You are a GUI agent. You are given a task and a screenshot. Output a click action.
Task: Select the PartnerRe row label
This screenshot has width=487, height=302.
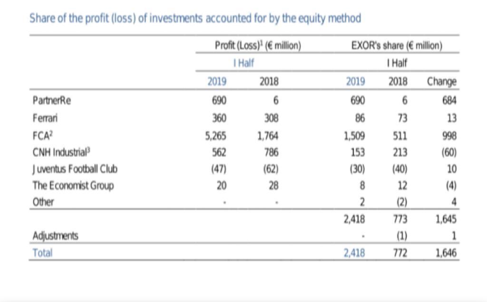point(51,100)
